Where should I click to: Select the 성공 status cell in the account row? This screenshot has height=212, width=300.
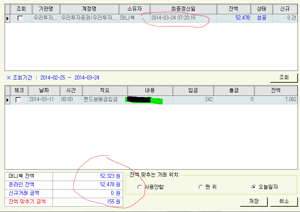pos(262,18)
